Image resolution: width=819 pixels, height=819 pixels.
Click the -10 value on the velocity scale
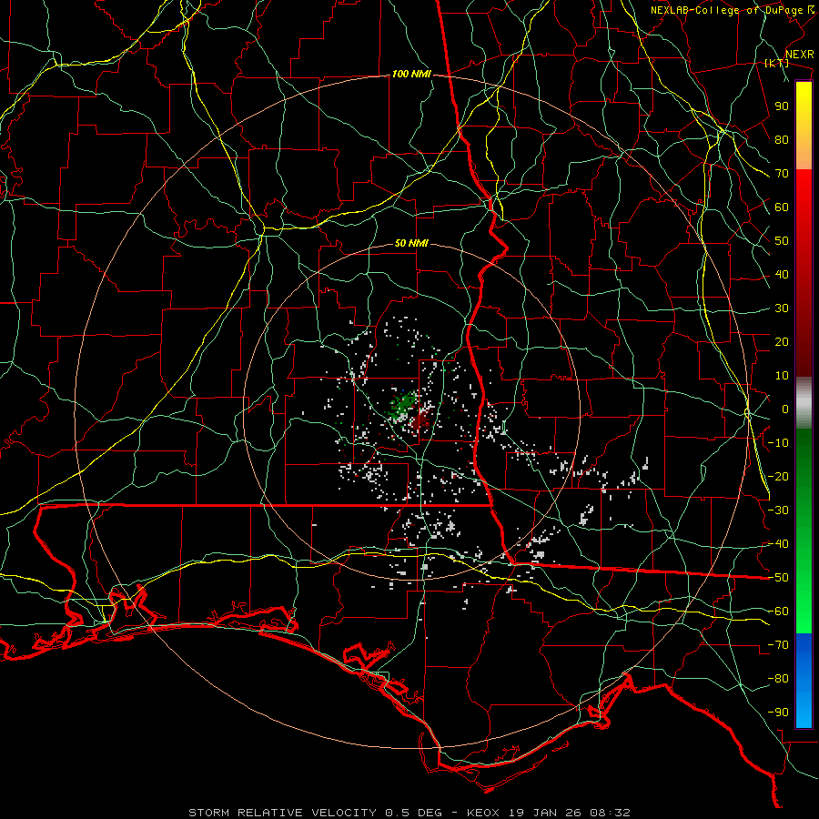pyautogui.click(x=778, y=443)
